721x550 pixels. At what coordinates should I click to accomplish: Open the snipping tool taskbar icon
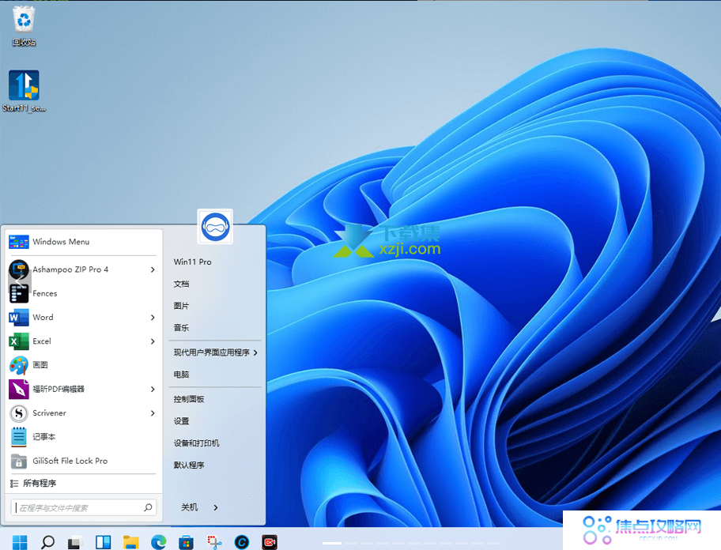pos(214,543)
